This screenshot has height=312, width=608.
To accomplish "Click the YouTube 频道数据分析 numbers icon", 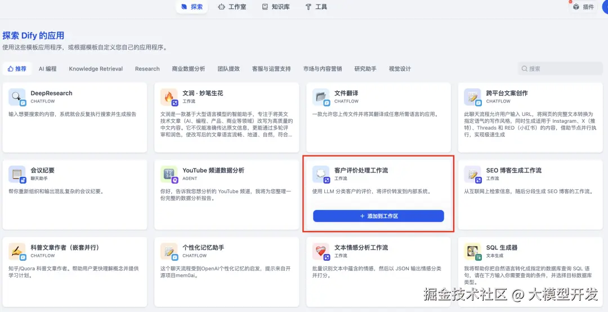I will tap(169, 174).
